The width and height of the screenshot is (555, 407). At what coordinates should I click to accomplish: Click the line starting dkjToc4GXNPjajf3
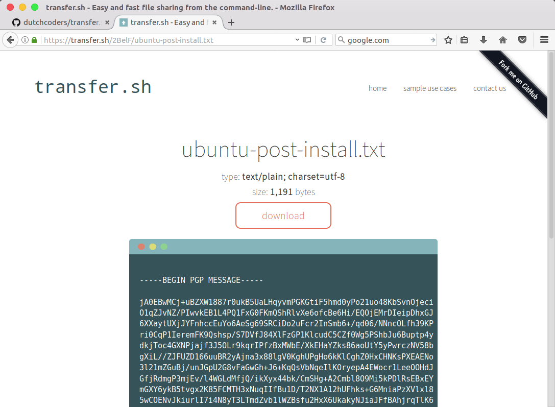[x=286, y=346]
